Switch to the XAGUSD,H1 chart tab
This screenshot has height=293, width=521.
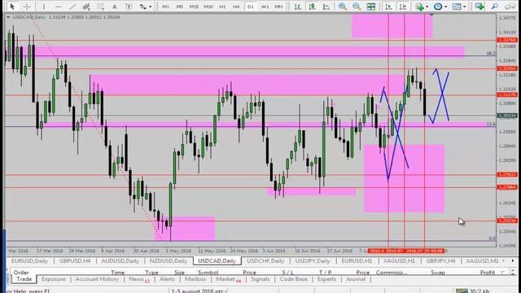coord(399,261)
